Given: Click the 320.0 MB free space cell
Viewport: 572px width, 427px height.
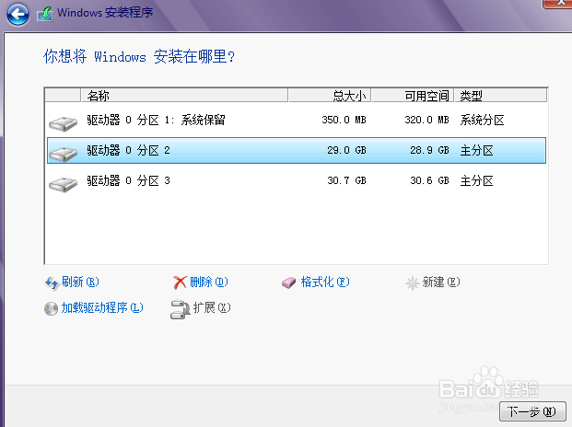Looking at the screenshot, I should pos(426,120).
